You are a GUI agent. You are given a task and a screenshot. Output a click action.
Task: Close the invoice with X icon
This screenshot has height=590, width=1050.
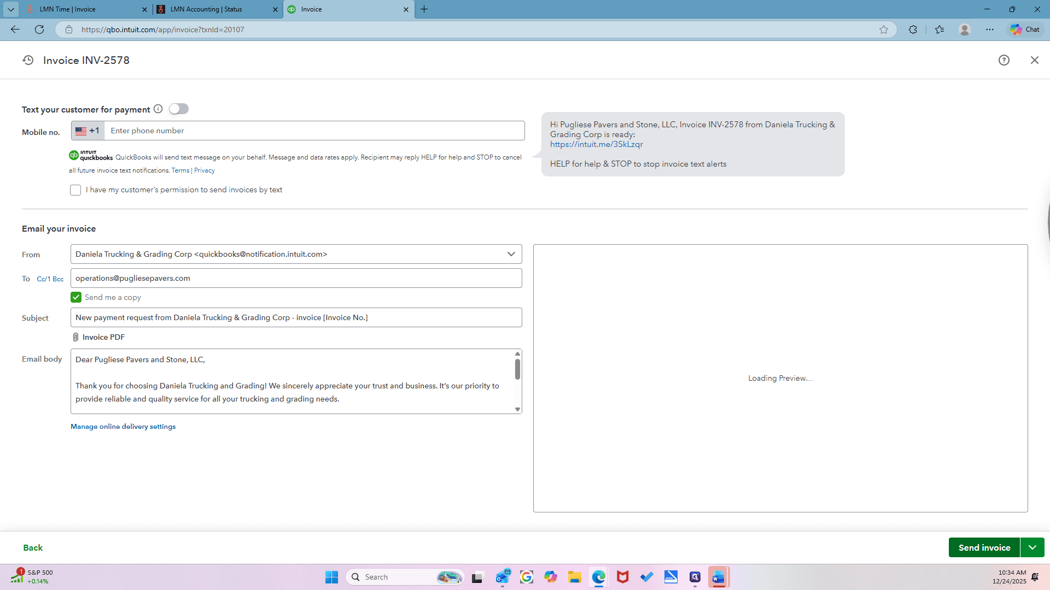tap(1035, 60)
